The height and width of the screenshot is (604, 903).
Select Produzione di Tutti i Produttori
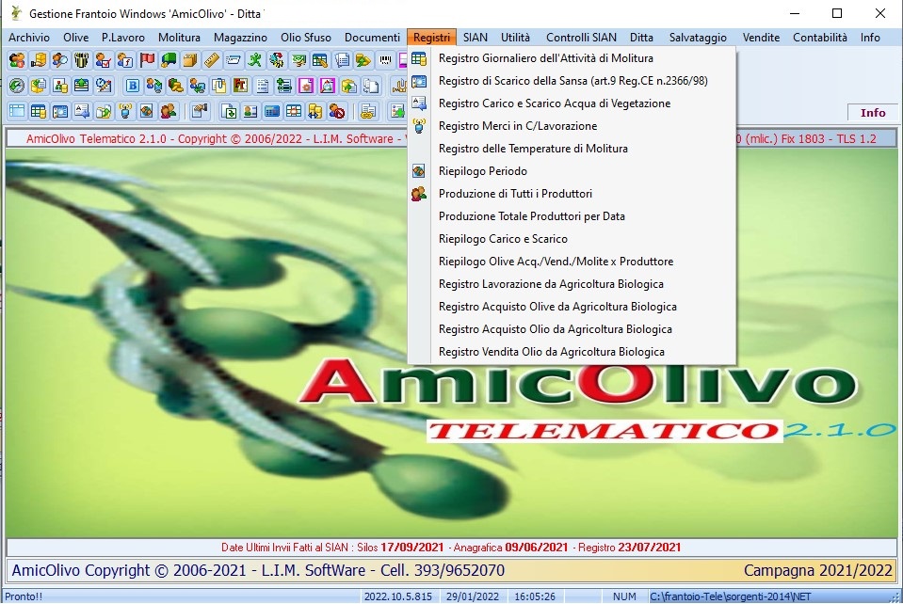point(572,194)
